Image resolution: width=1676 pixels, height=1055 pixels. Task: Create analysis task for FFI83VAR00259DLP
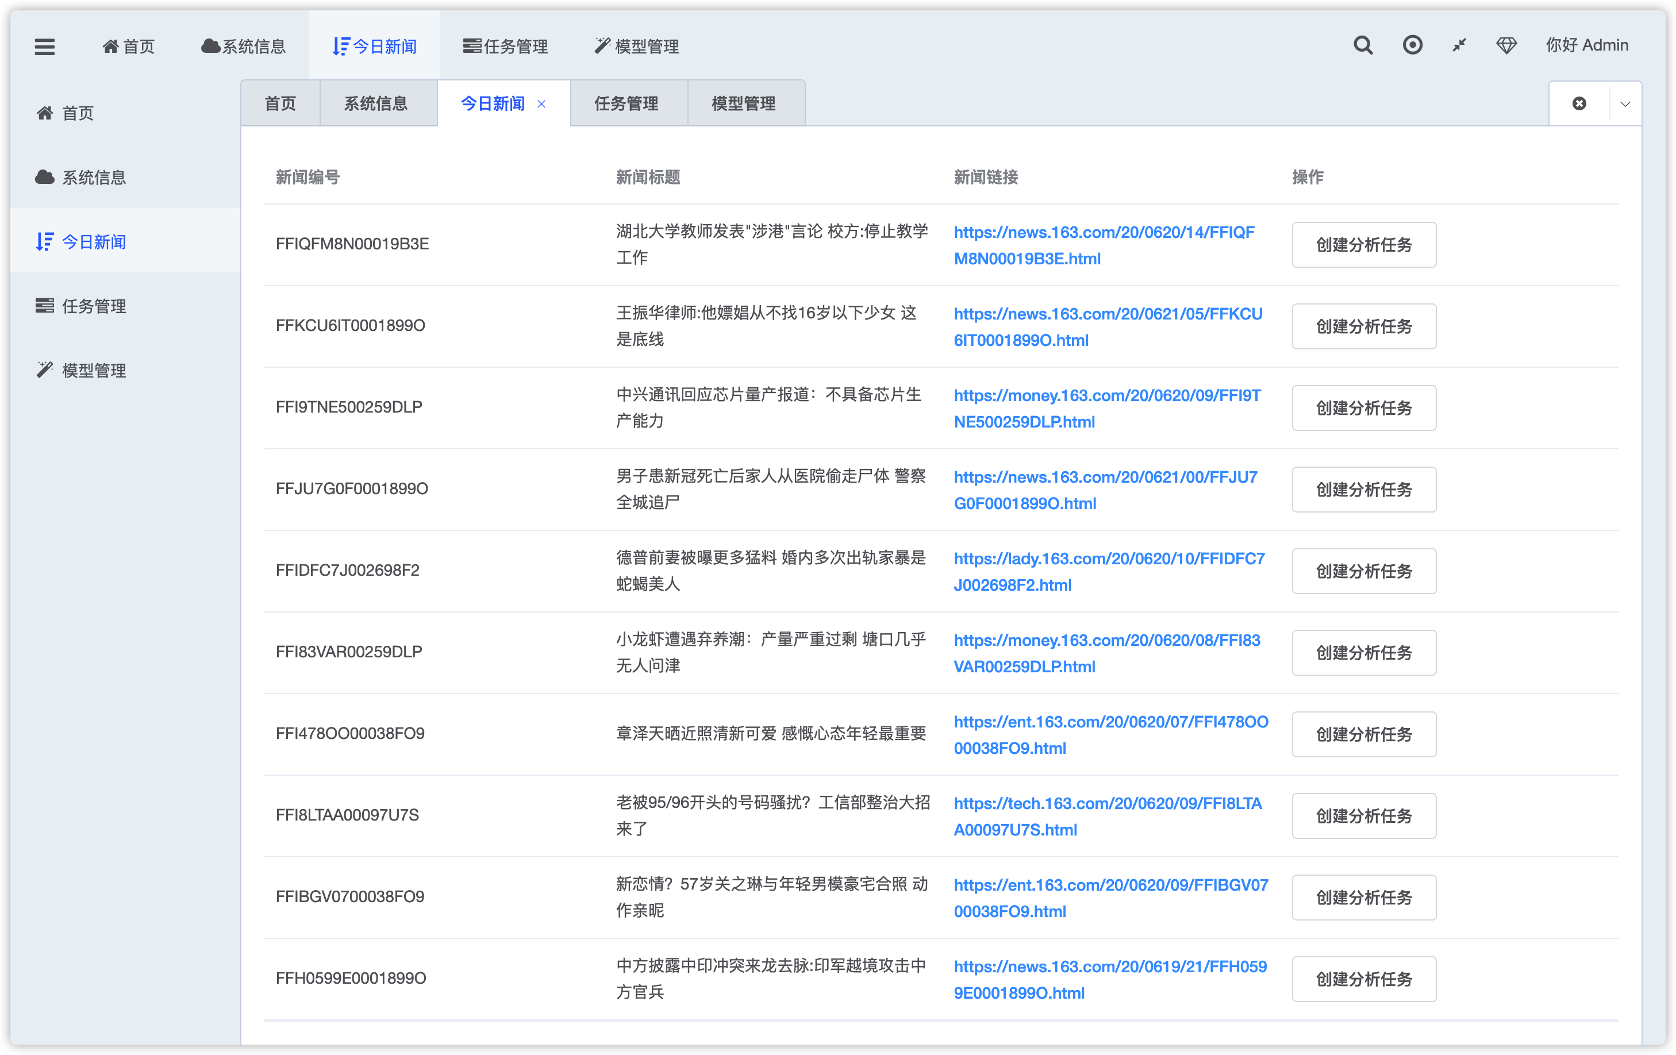pyautogui.click(x=1363, y=653)
